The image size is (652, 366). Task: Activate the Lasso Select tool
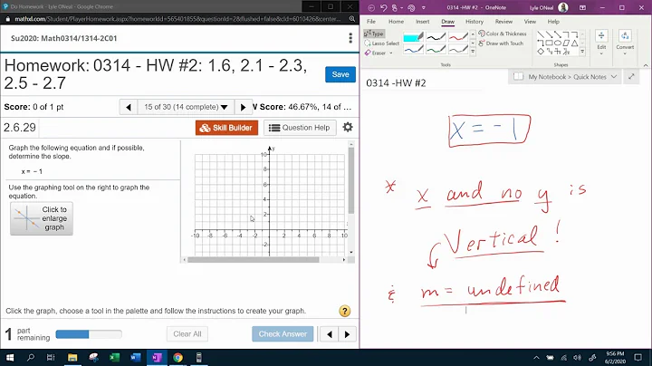[382, 43]
